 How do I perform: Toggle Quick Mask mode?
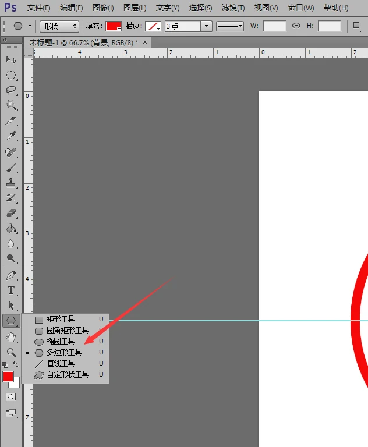(11, 396)
